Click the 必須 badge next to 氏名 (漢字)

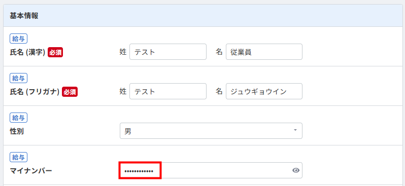55,52
